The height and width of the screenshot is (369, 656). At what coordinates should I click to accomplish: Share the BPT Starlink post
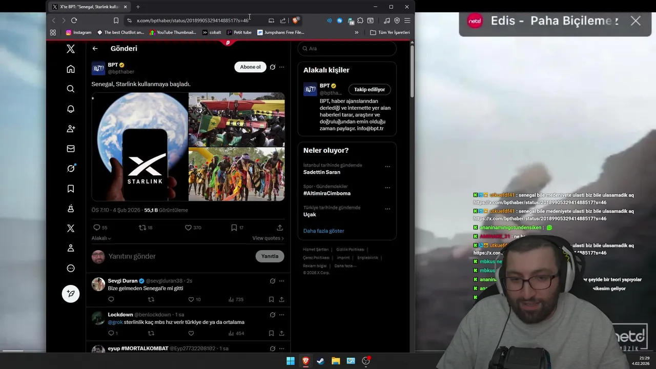point(280,228)
